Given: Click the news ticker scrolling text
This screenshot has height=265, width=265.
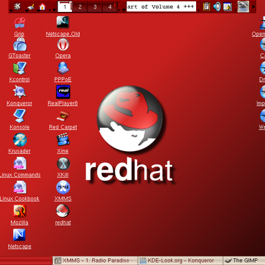Looking at the screenshot, I should click(161, 7).
